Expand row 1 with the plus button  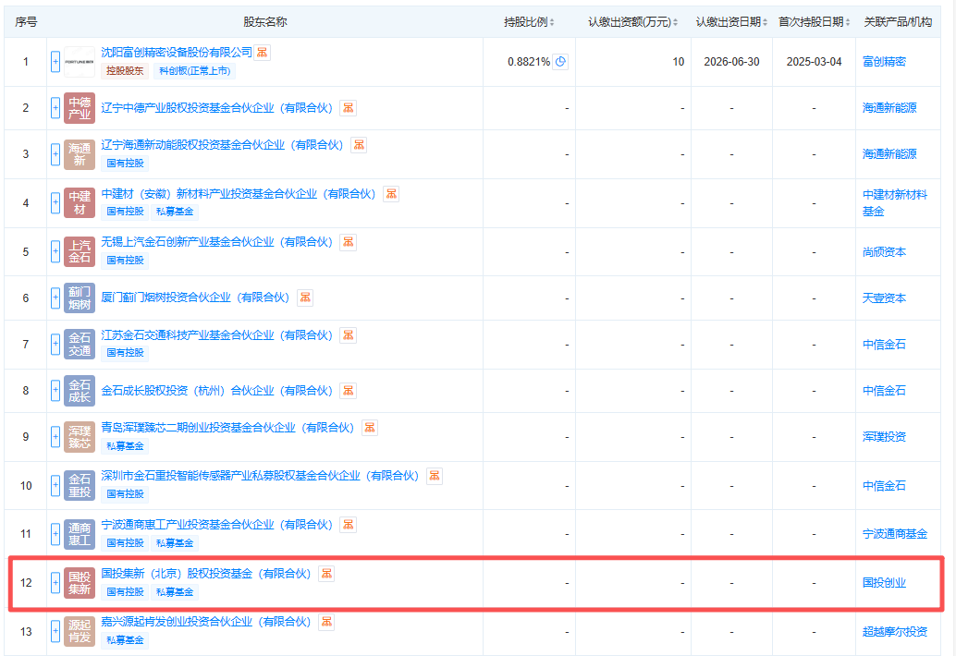click(55, 62)
